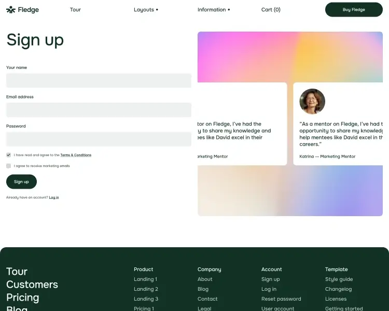
Task: Click the Product footer heading
Action: pos(143,270)
